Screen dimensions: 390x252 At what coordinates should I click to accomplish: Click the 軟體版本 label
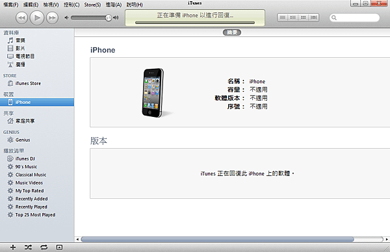tap(229, 98)
